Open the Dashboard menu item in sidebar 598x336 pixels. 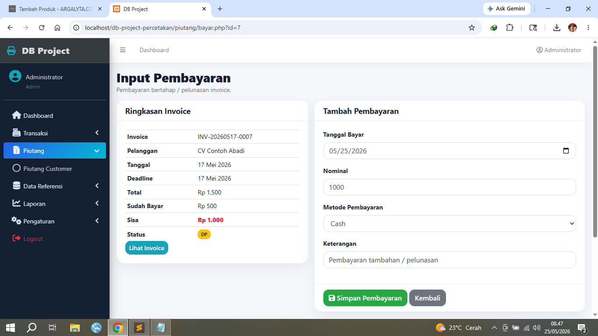pyautogui.click(x=55, y=115)
